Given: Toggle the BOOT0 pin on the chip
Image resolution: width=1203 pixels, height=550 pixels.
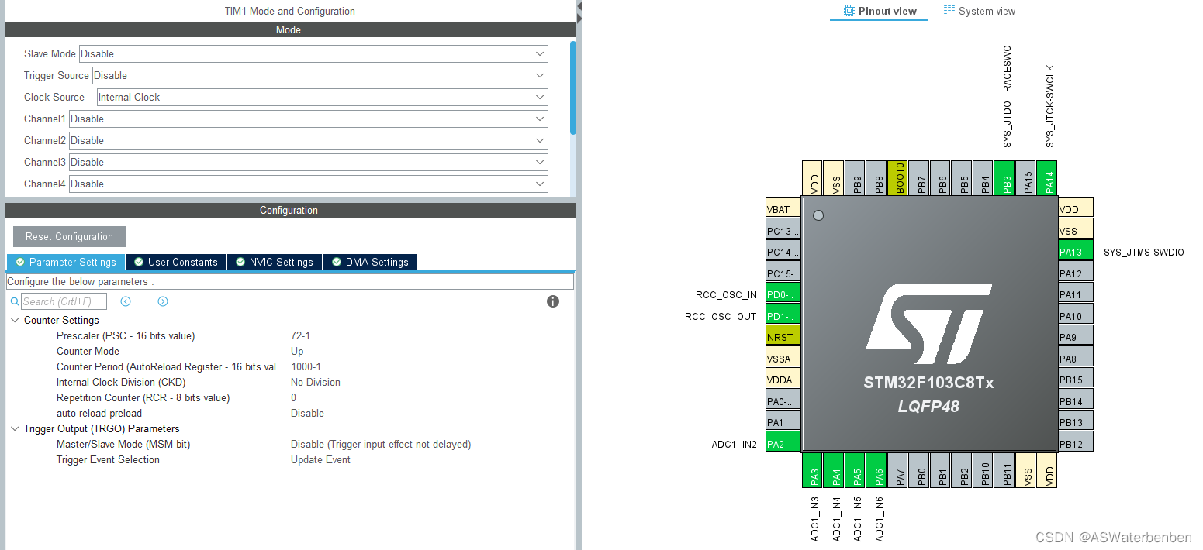Looking at the screenshot, I should (899, 177).
